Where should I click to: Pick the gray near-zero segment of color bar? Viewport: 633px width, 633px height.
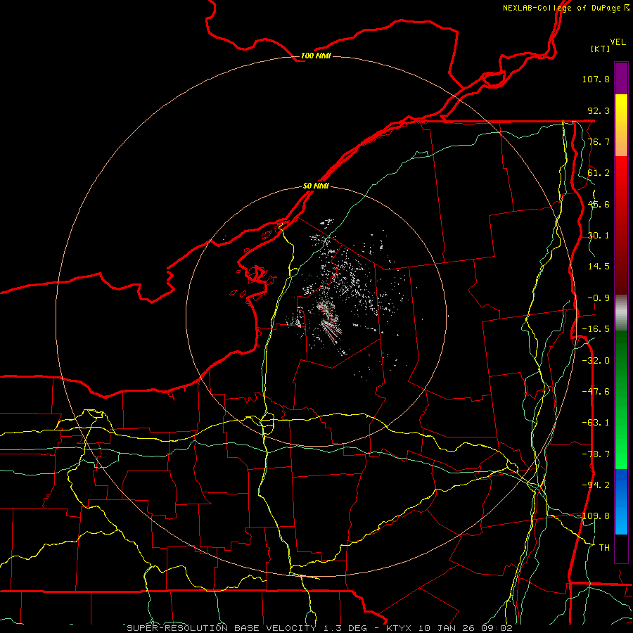621,312
